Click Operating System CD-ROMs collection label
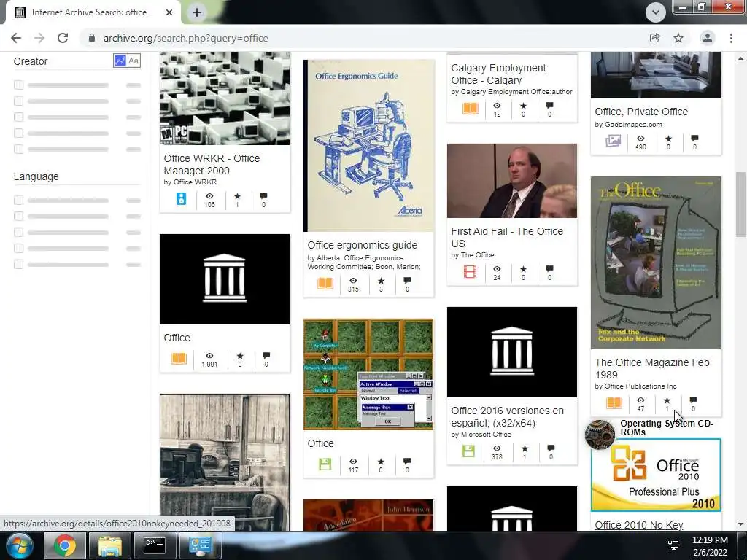The height and width of the screenshot is (560, 747). tap(667, 427)
